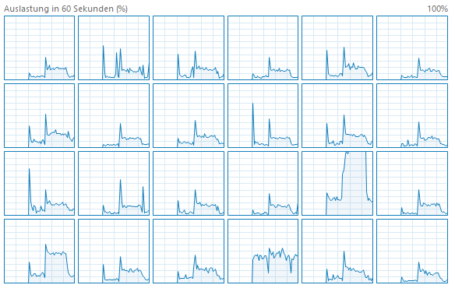Select the top-row graph with three tall spikes
455x292 pixels.
tap(114, 47)
